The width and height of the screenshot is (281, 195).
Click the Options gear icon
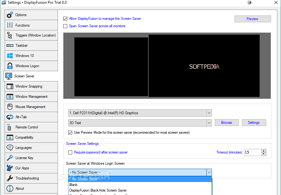click(x=10, y=15)
